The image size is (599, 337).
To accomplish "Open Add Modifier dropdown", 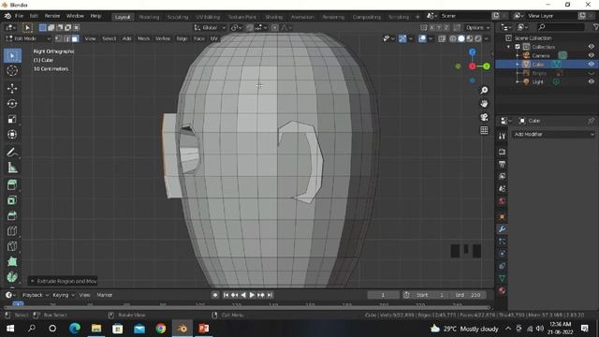I will tap(553, 135).
